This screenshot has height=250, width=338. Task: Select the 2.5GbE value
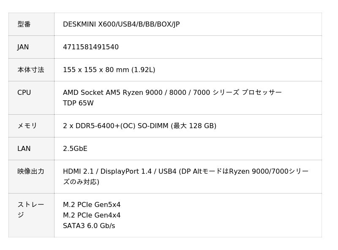pos(75,149)
